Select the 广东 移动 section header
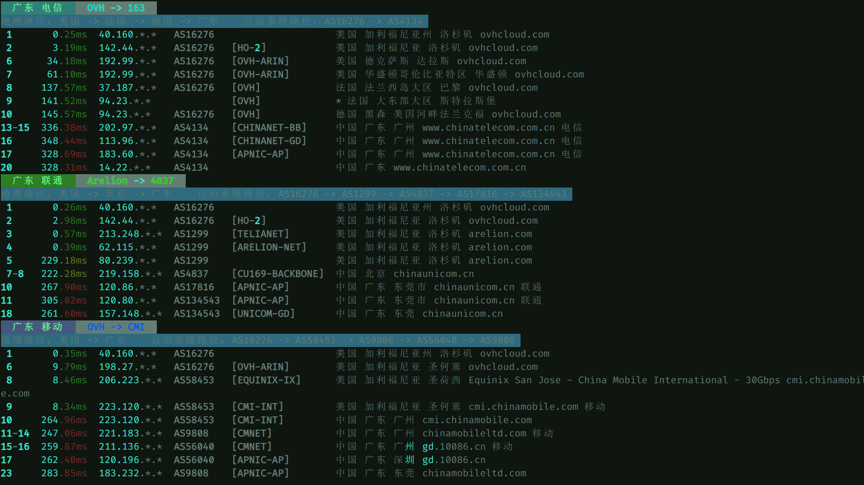Screen dimensions: 864x485 pyautogui.click(x=38, y=327)
